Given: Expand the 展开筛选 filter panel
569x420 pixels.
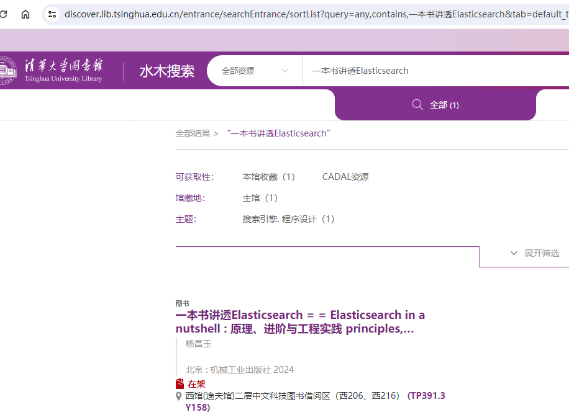Looking at the screenshot, I should click(535, 253).
